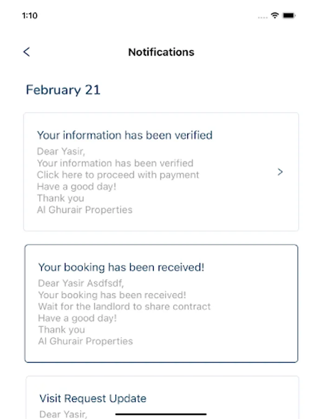Open 'Your information has been verified' title
This screenshot has height=419, width=320.
click(124, 135)
